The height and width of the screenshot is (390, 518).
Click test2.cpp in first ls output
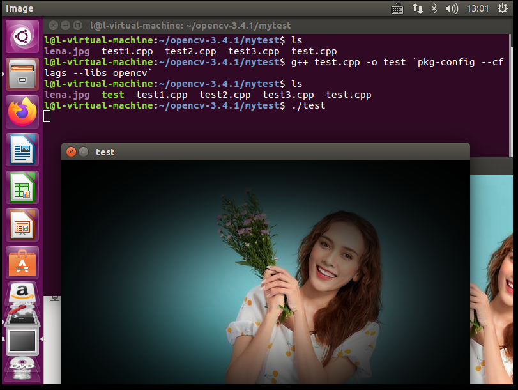190,51
